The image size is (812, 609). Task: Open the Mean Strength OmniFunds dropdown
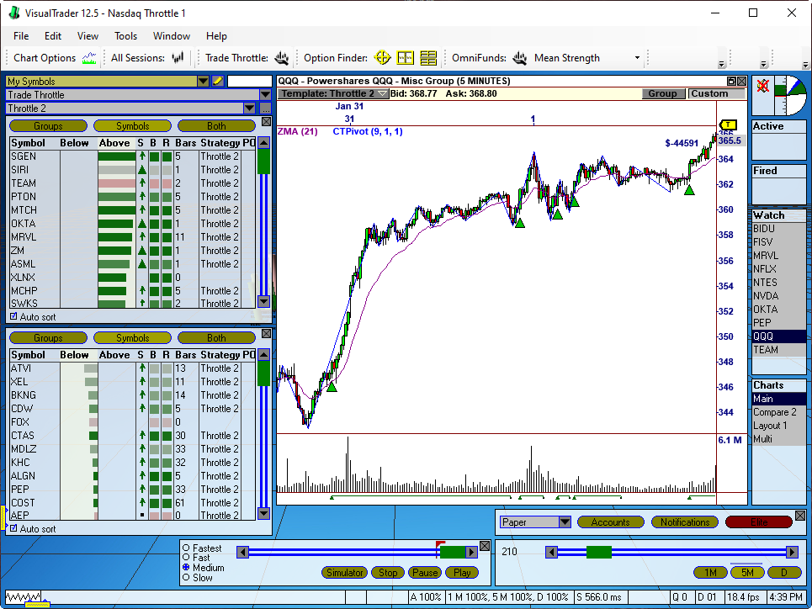click(637, 58)
